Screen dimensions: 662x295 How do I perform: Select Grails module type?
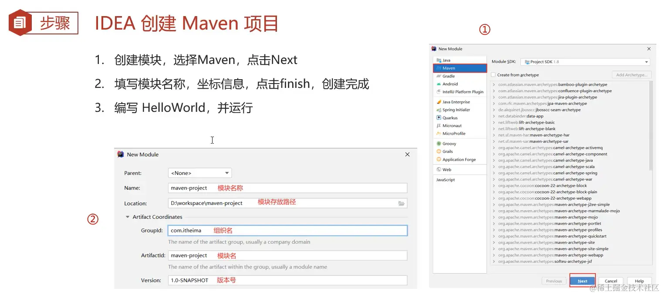(x=459, y=151)
